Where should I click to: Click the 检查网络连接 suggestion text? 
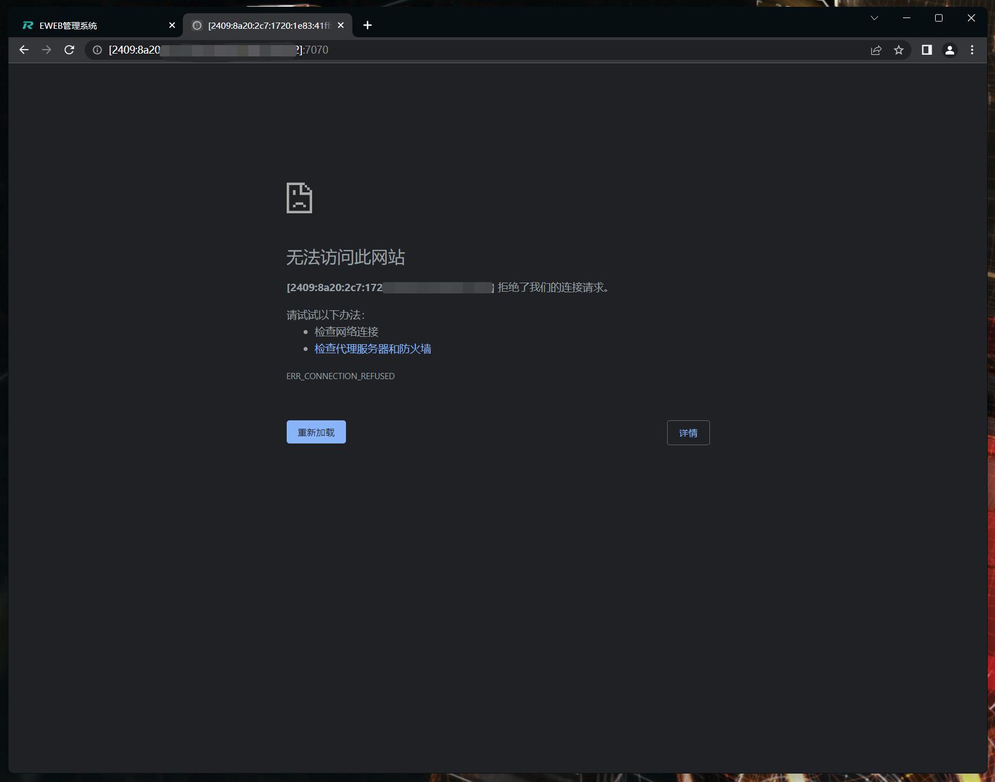pos(347,332)
